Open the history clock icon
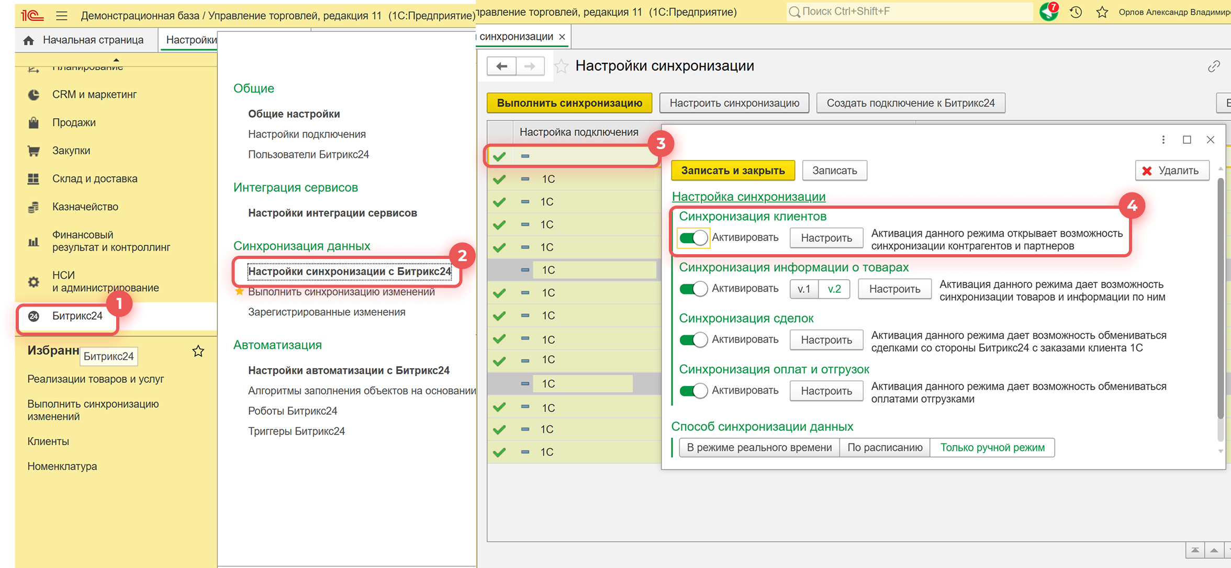This screenshot has width=1231, height=568. coord(1076,12)
